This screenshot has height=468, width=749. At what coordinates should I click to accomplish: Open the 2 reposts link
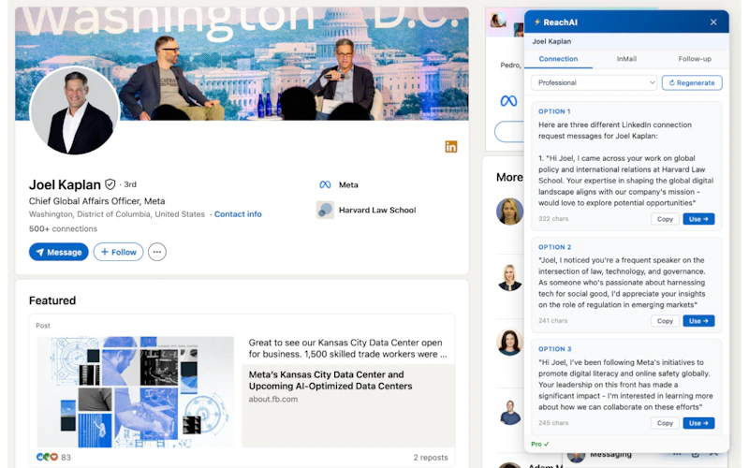coord(431,458)
